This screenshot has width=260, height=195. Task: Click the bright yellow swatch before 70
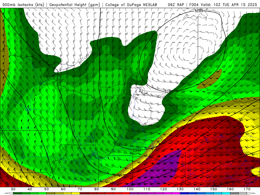76,193
